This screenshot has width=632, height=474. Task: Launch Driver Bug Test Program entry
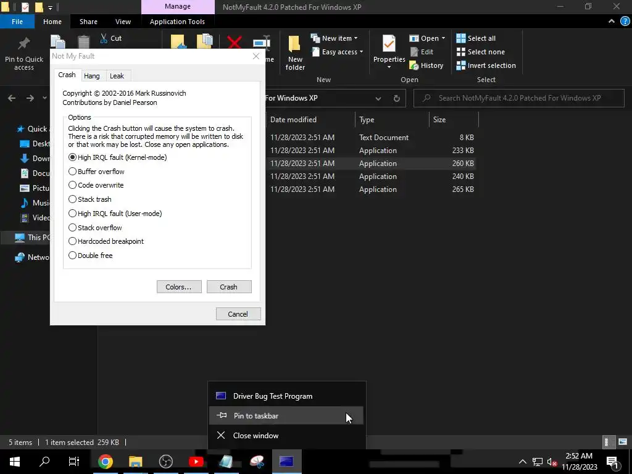[x=286, y=396]
